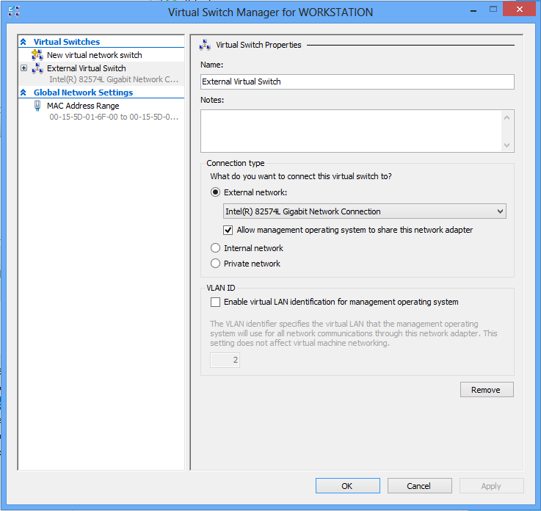
Task: Click the Notes scrollbar up arrow
Action: coord(506,117)
